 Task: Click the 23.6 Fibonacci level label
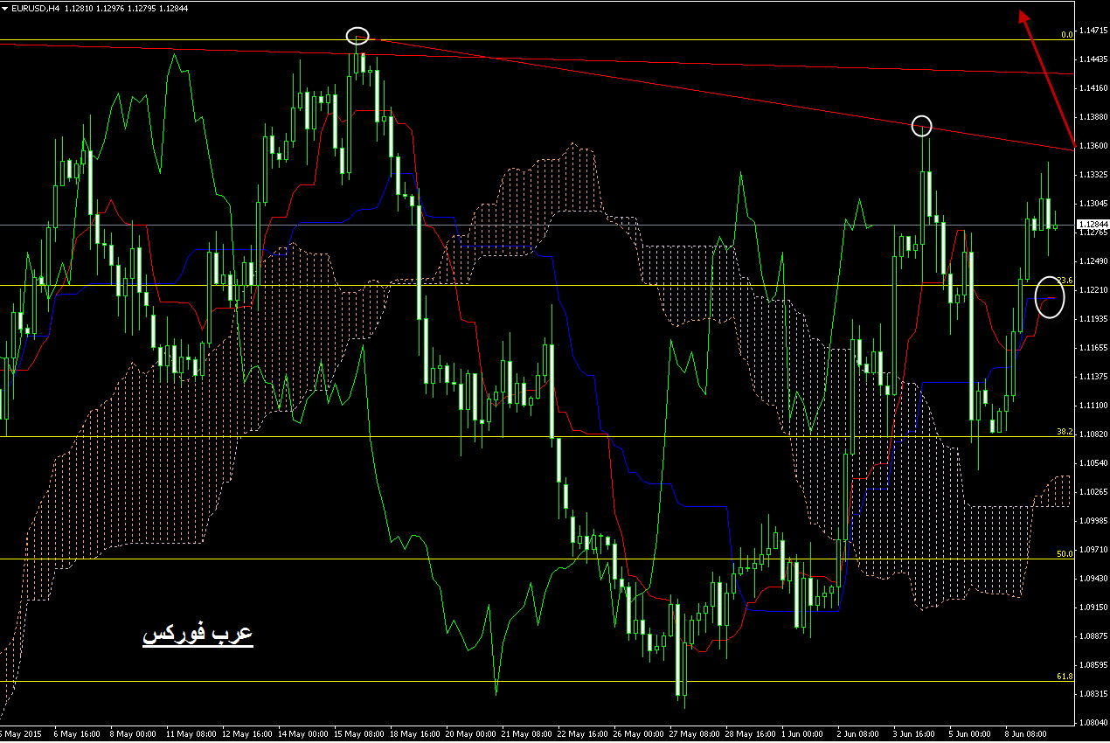click(1065, 281)
